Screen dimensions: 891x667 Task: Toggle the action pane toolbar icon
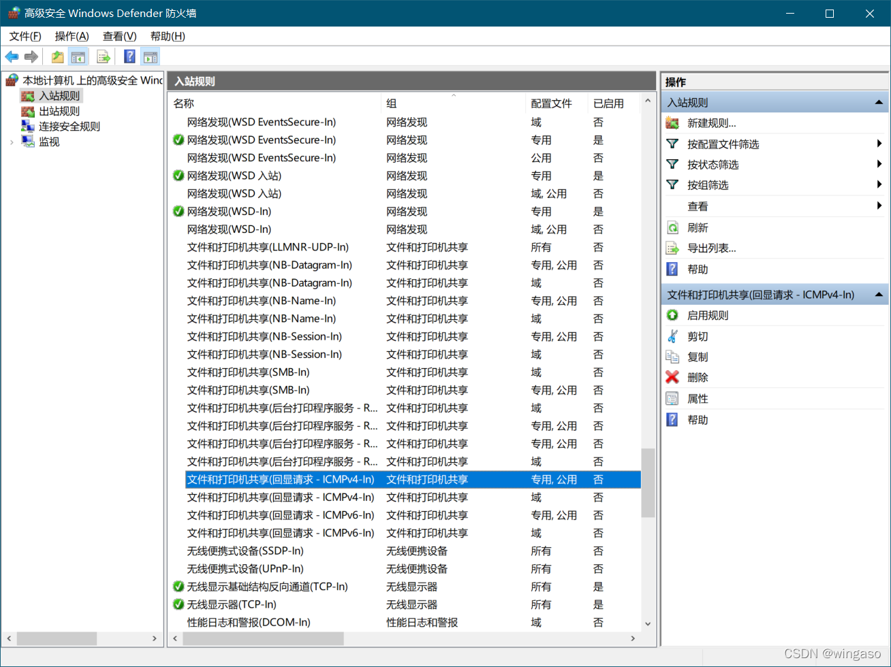pos(151,57)
